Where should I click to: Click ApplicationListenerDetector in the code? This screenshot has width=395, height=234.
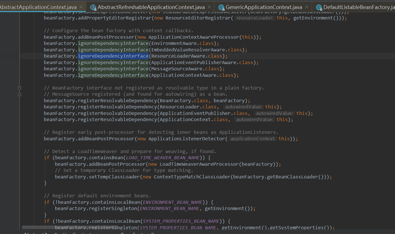187,139
